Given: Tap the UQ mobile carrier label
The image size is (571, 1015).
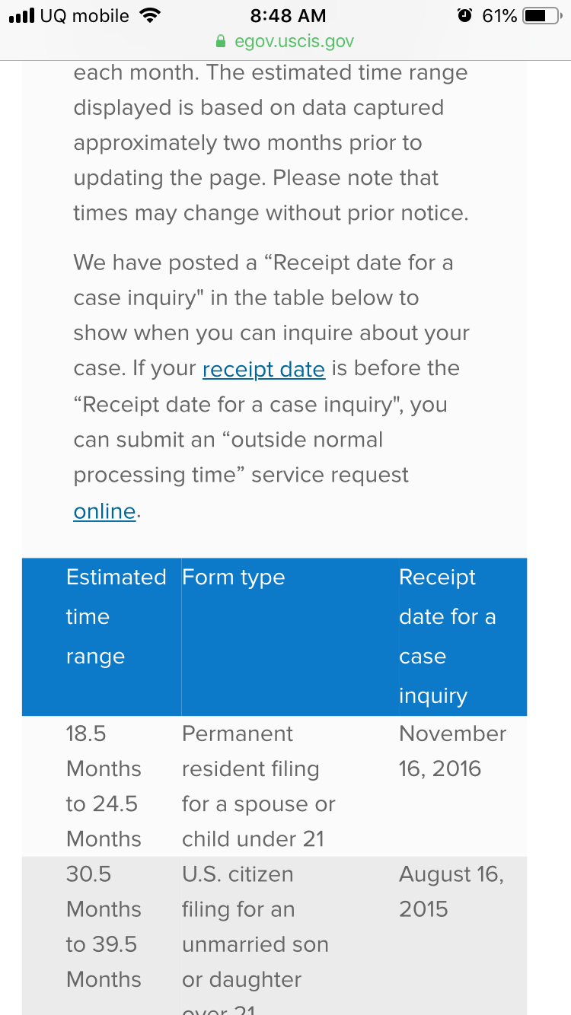Looking at the screenshot, I should (x=85, y=15).
